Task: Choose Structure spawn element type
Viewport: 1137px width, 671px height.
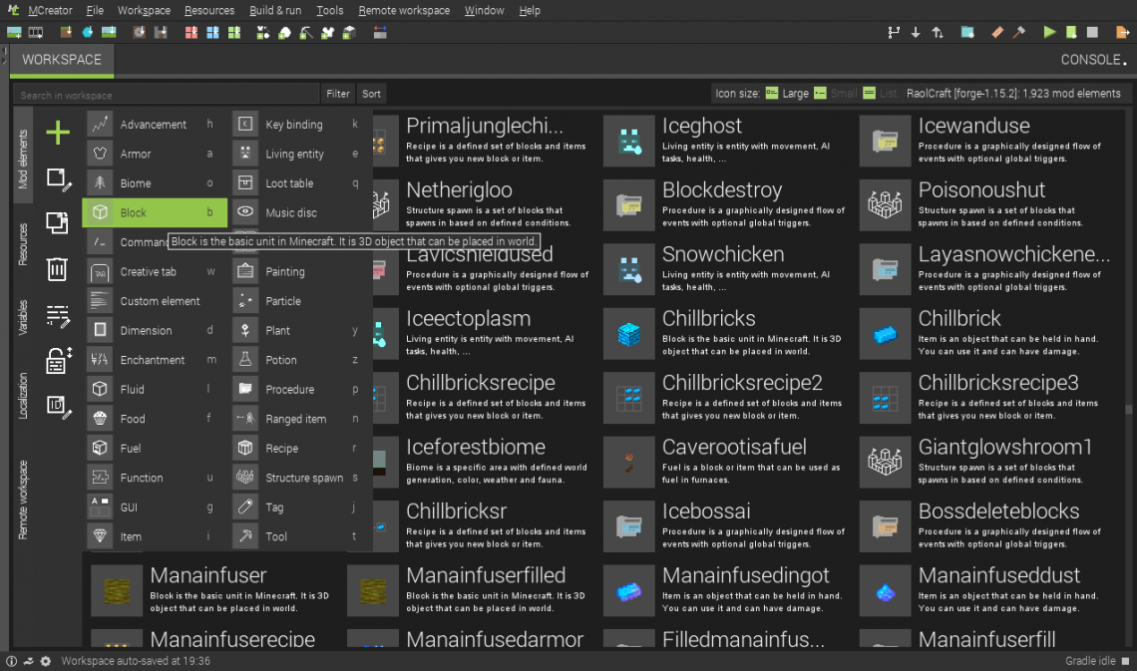Action: tap(300, 478)
